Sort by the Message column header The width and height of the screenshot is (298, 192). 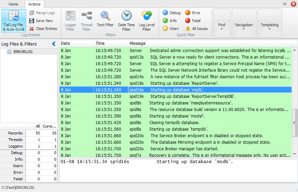tap(210, 43)
